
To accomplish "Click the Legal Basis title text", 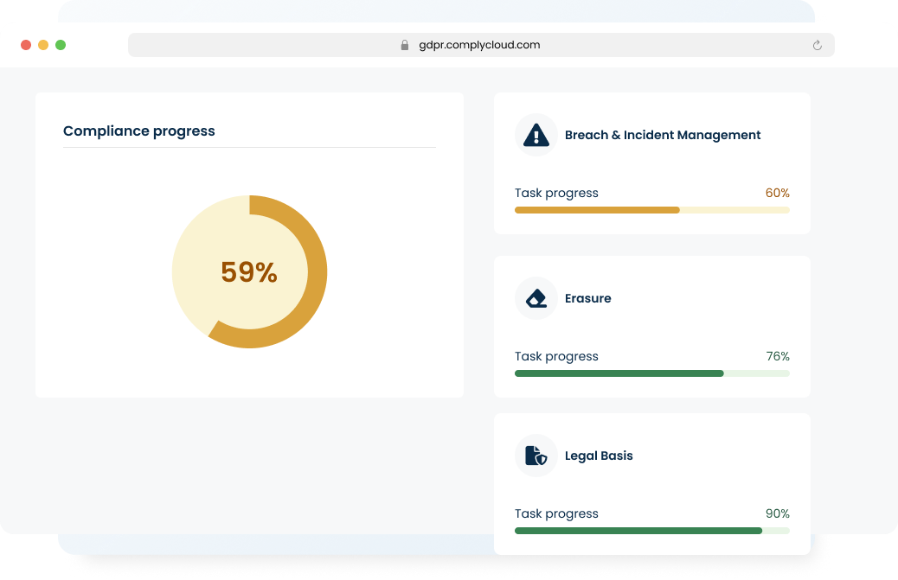I will [599, 456].
